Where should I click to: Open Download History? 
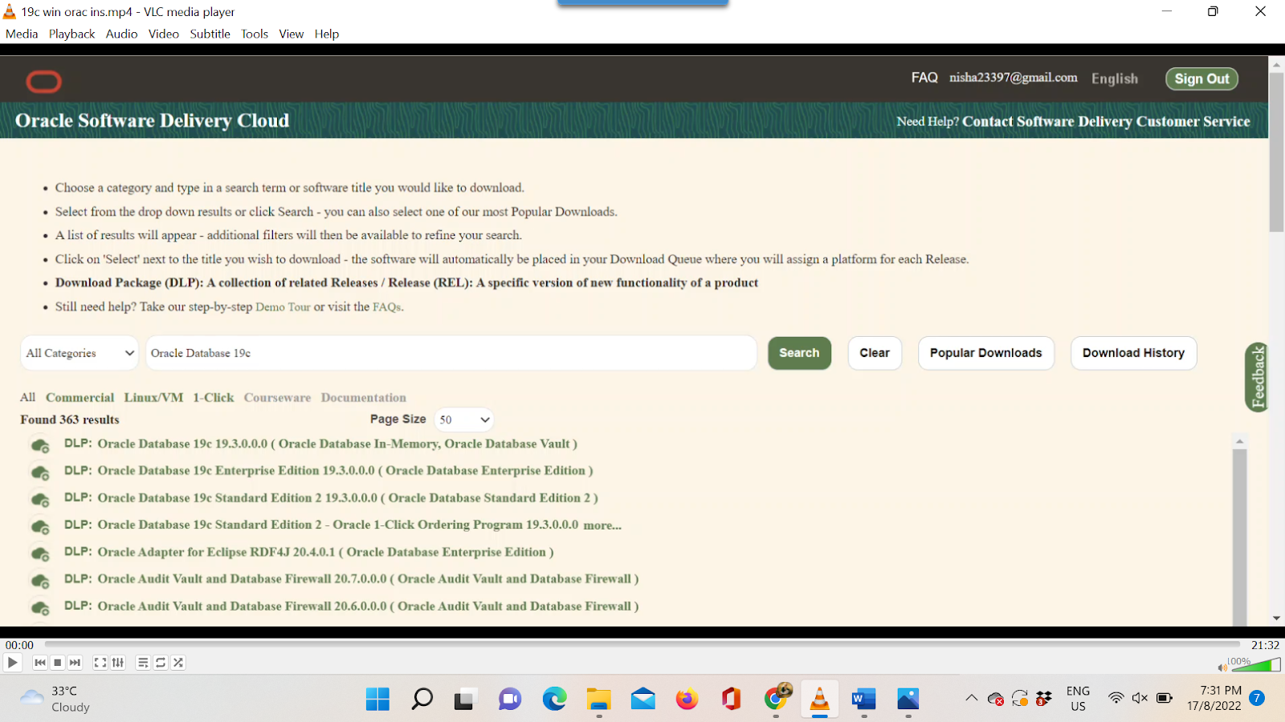tap(1133, 353)
